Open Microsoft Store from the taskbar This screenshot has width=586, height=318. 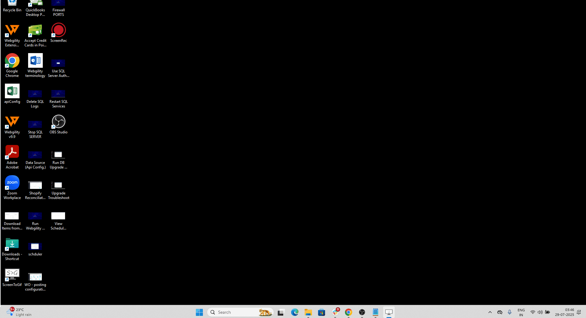321,312
